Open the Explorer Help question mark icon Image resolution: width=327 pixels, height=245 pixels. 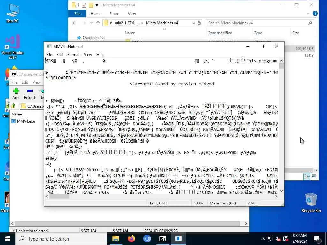click(315, 13)
